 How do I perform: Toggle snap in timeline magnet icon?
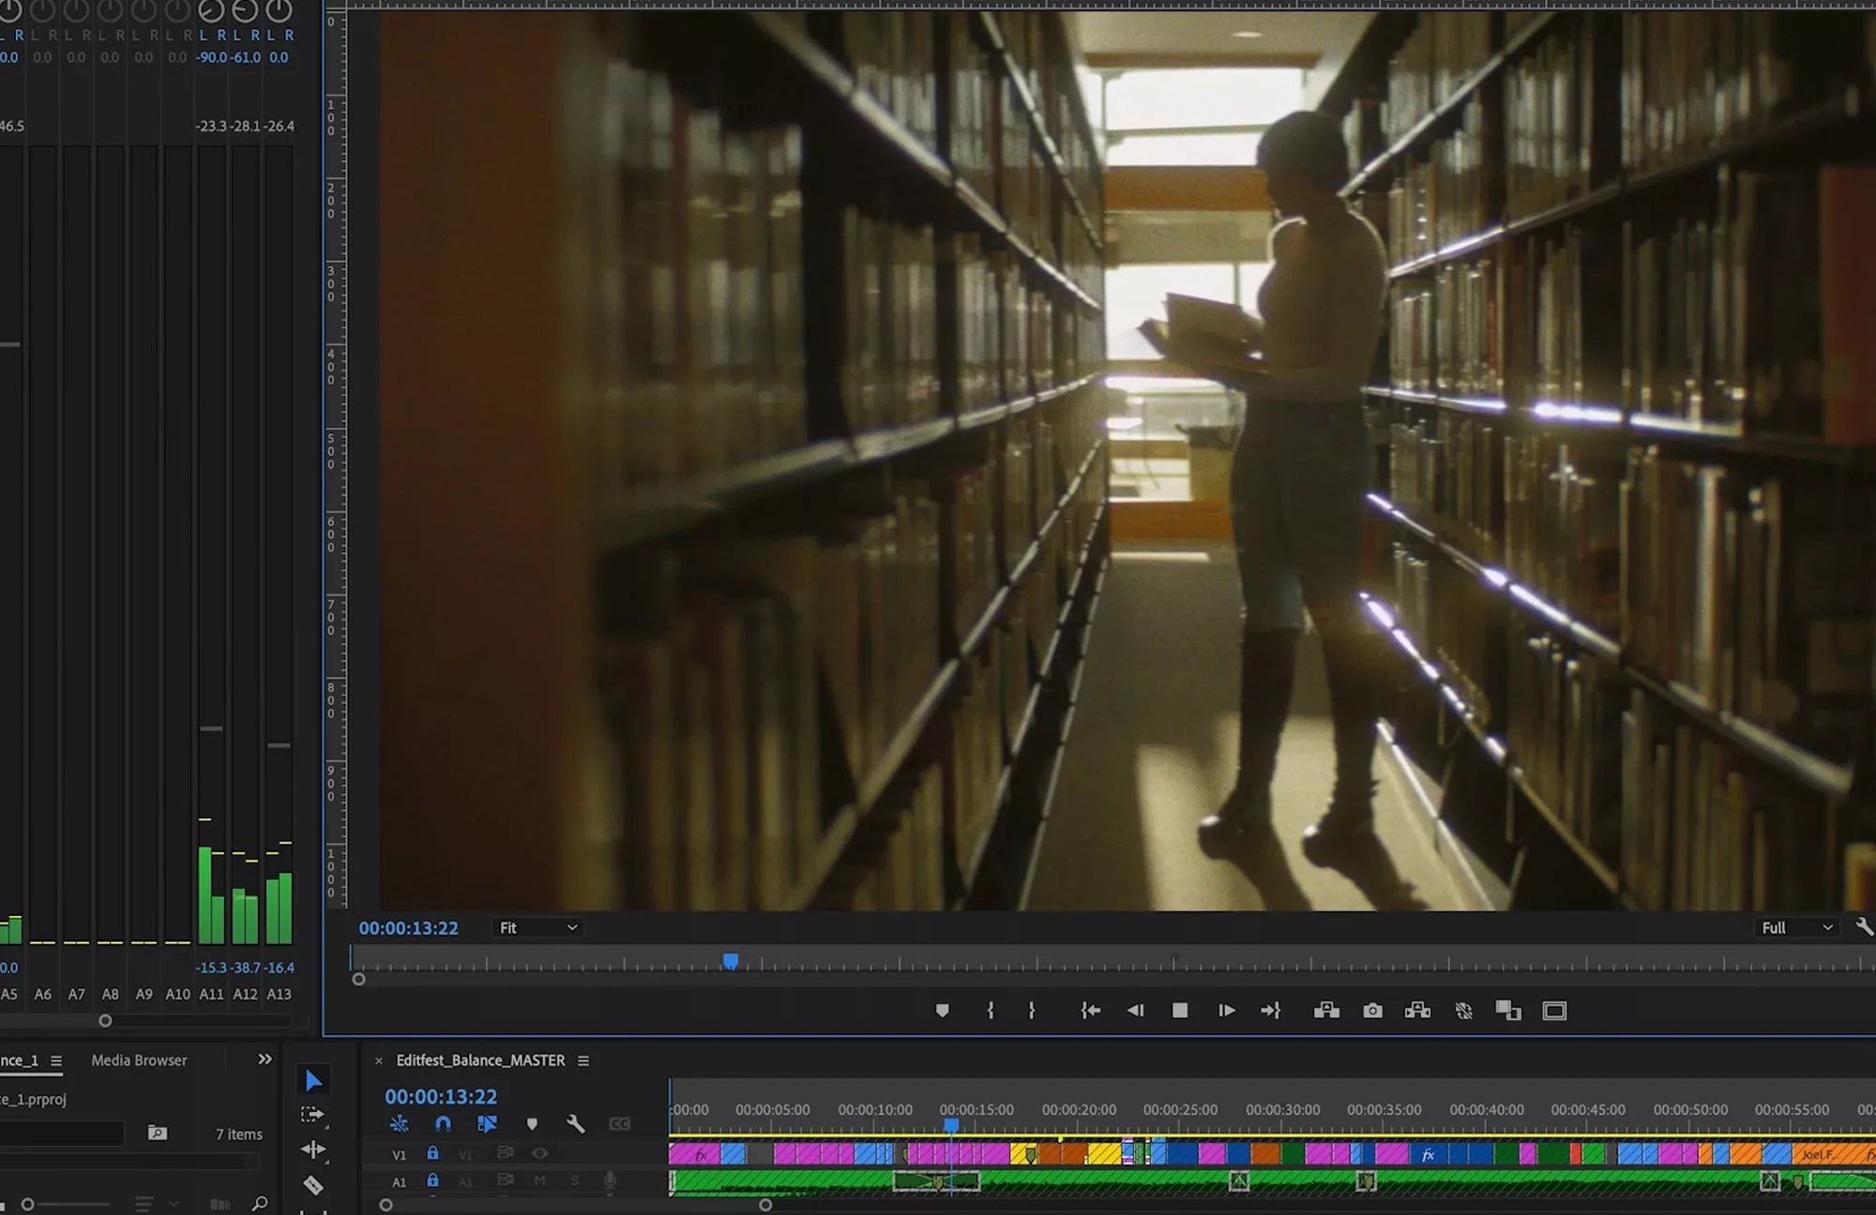pos(443,1124)
